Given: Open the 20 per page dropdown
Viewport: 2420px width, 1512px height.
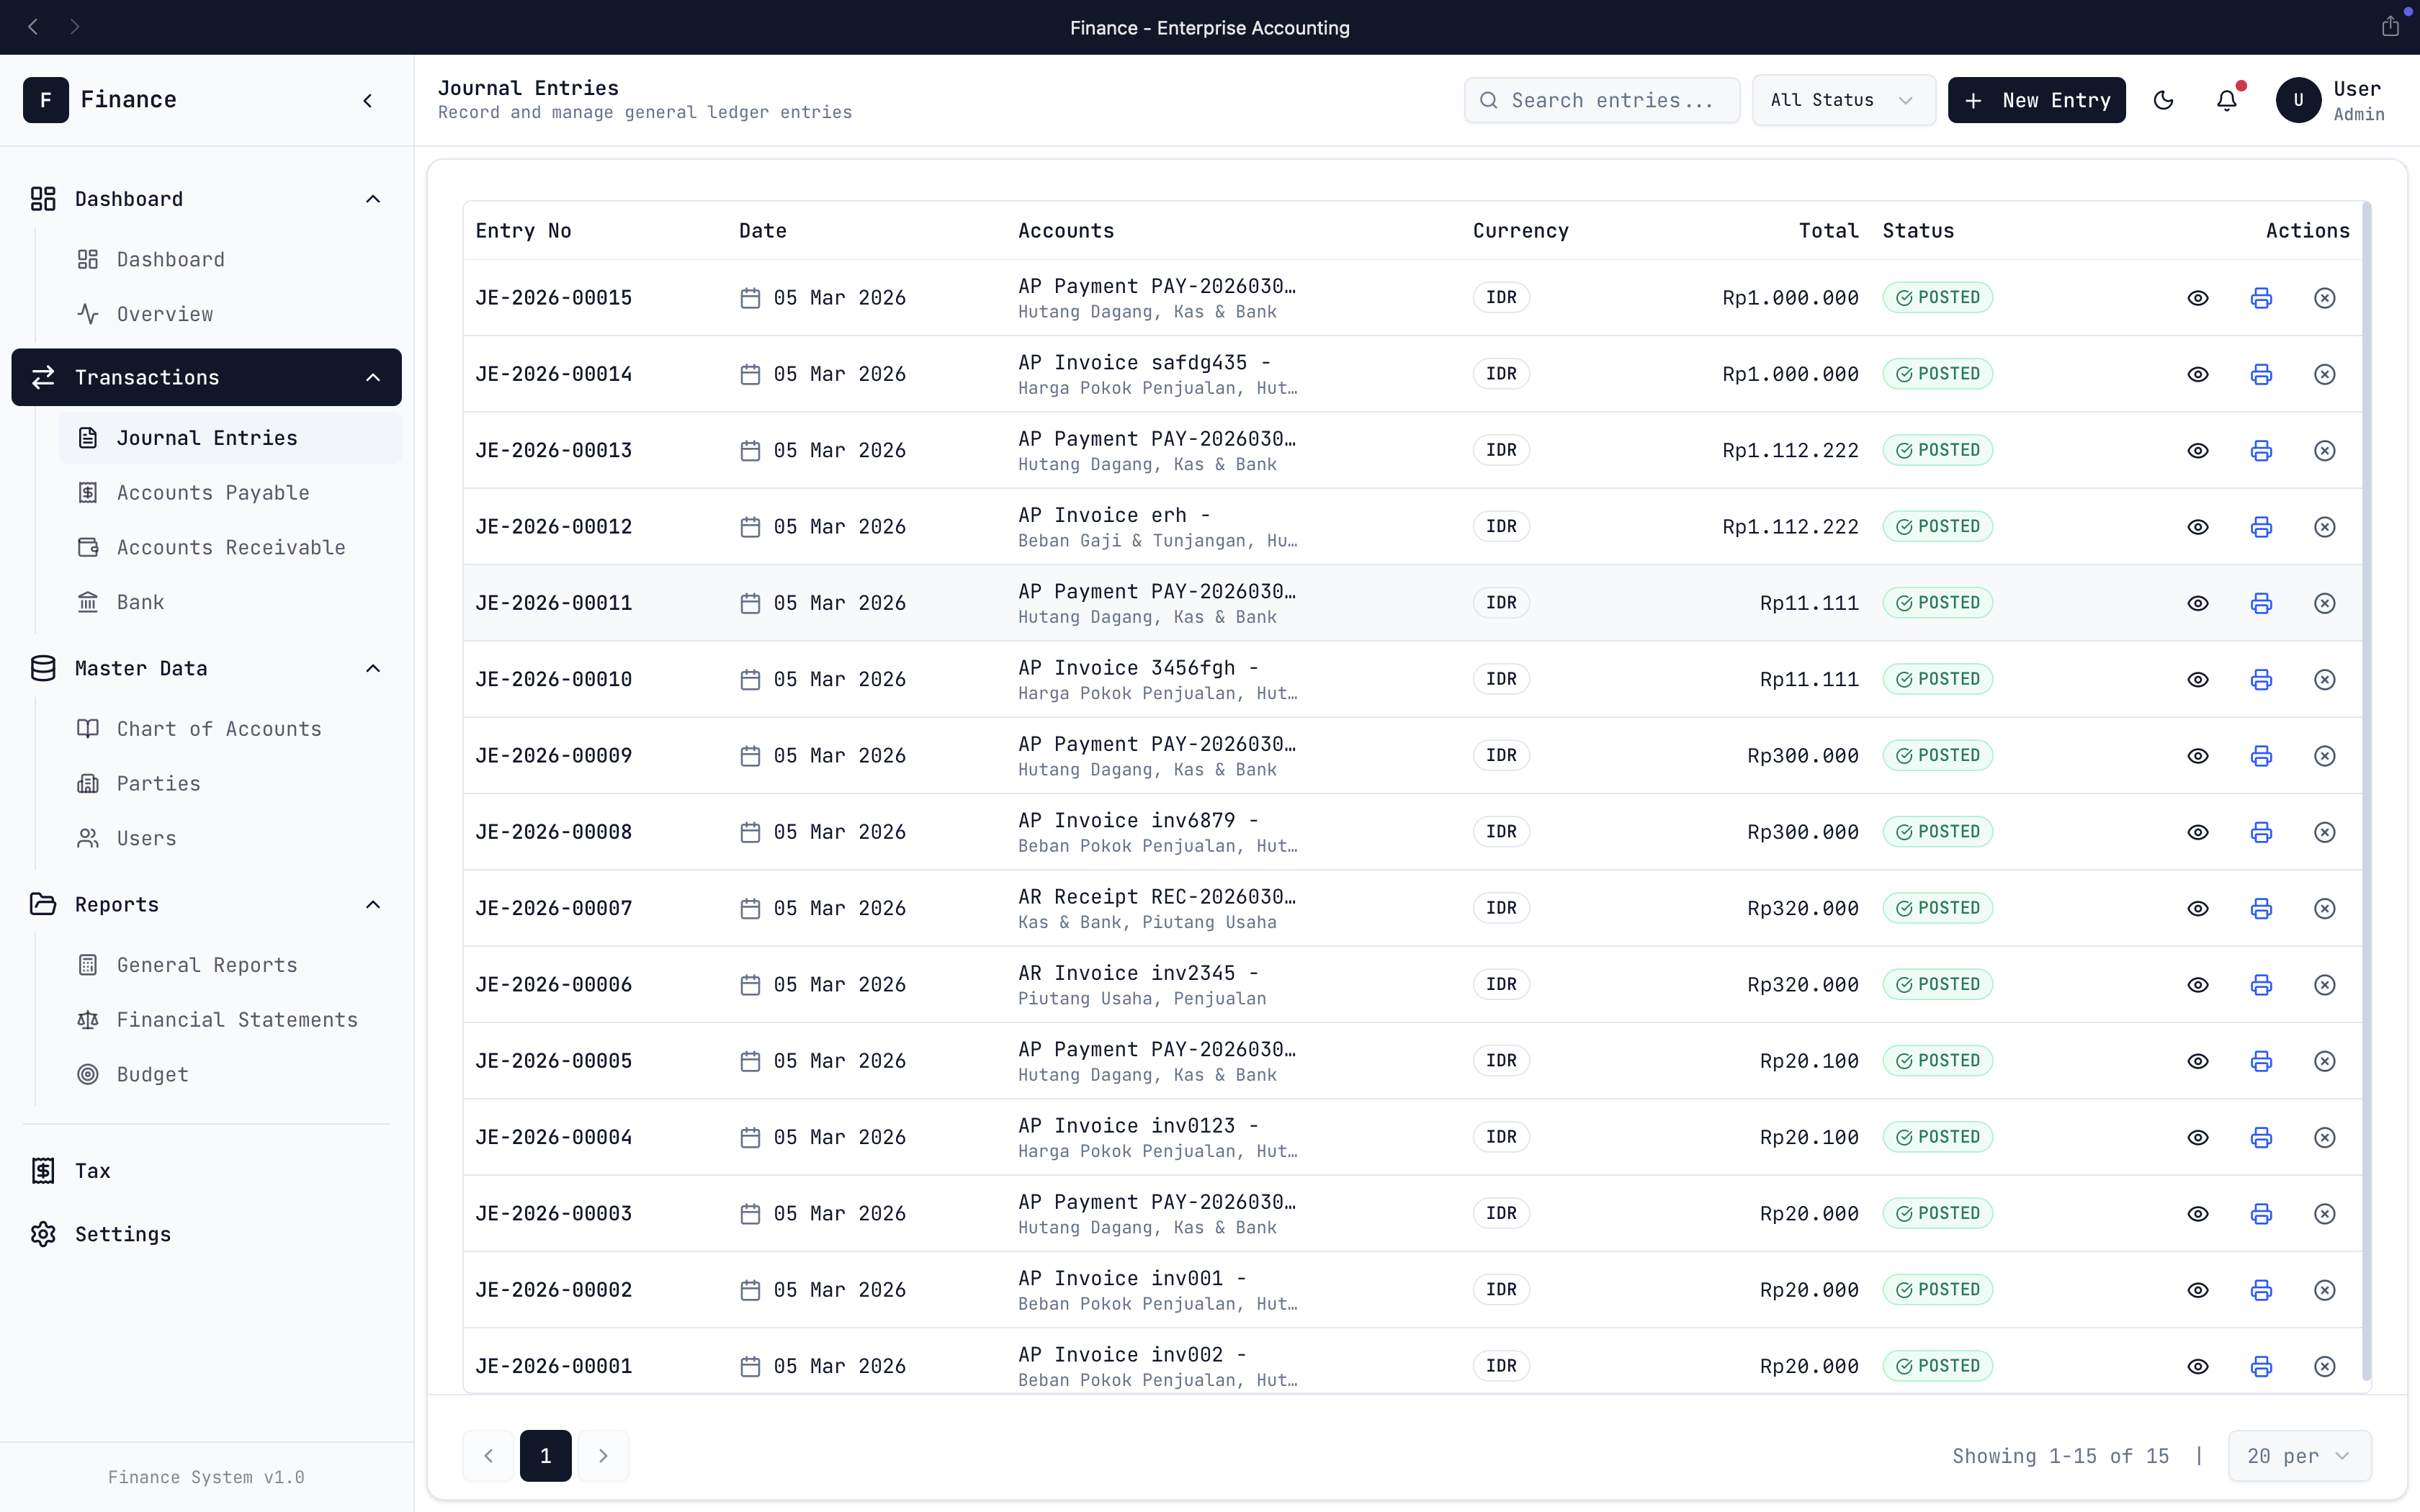Looking at the screenshot, I should click(x=2298, y=1456).
